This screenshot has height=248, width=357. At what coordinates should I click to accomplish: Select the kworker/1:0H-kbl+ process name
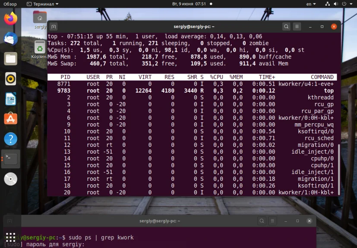306,192
